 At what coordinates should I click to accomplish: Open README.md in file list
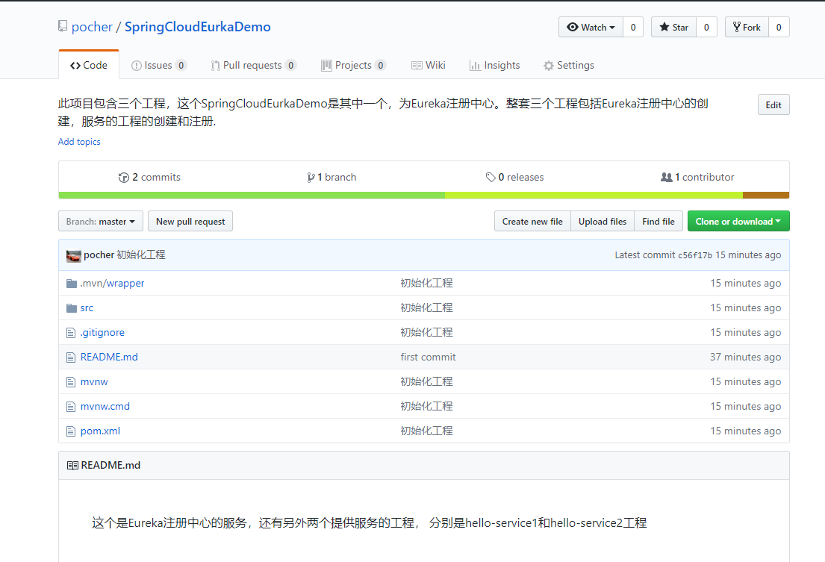pyautogui.click(x=109, y=357)
